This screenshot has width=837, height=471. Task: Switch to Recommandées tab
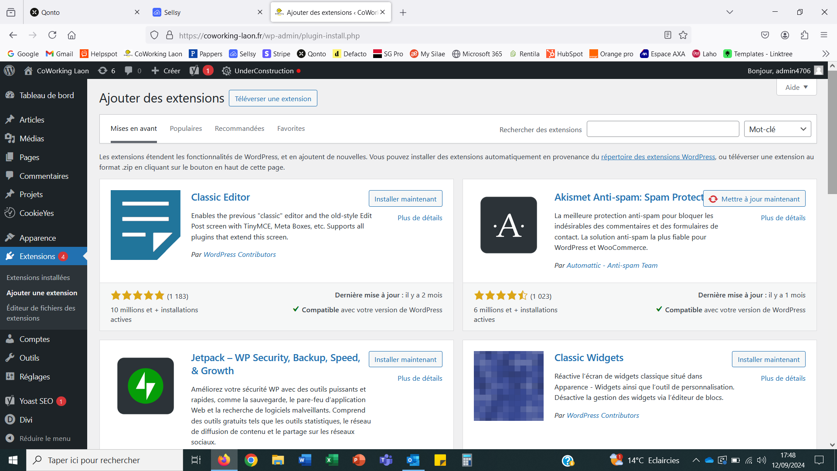[239, 128]
